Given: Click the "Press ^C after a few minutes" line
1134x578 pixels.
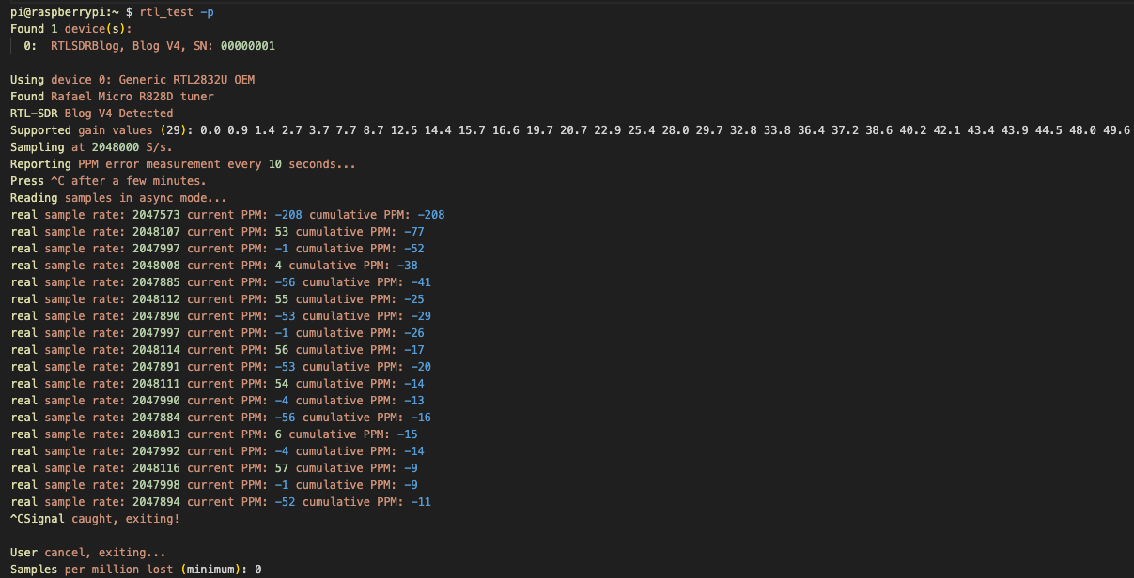Looking at the screenshot, I should click(x=108, y=181).
